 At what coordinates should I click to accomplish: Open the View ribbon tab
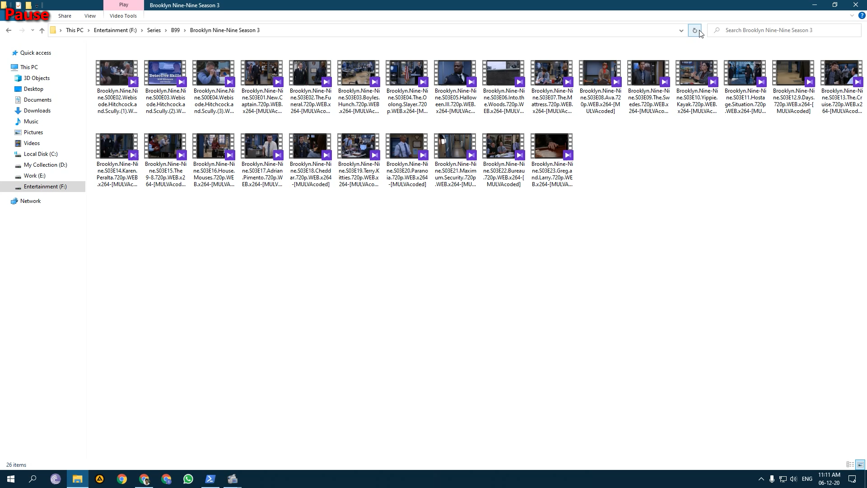[90, 16]
